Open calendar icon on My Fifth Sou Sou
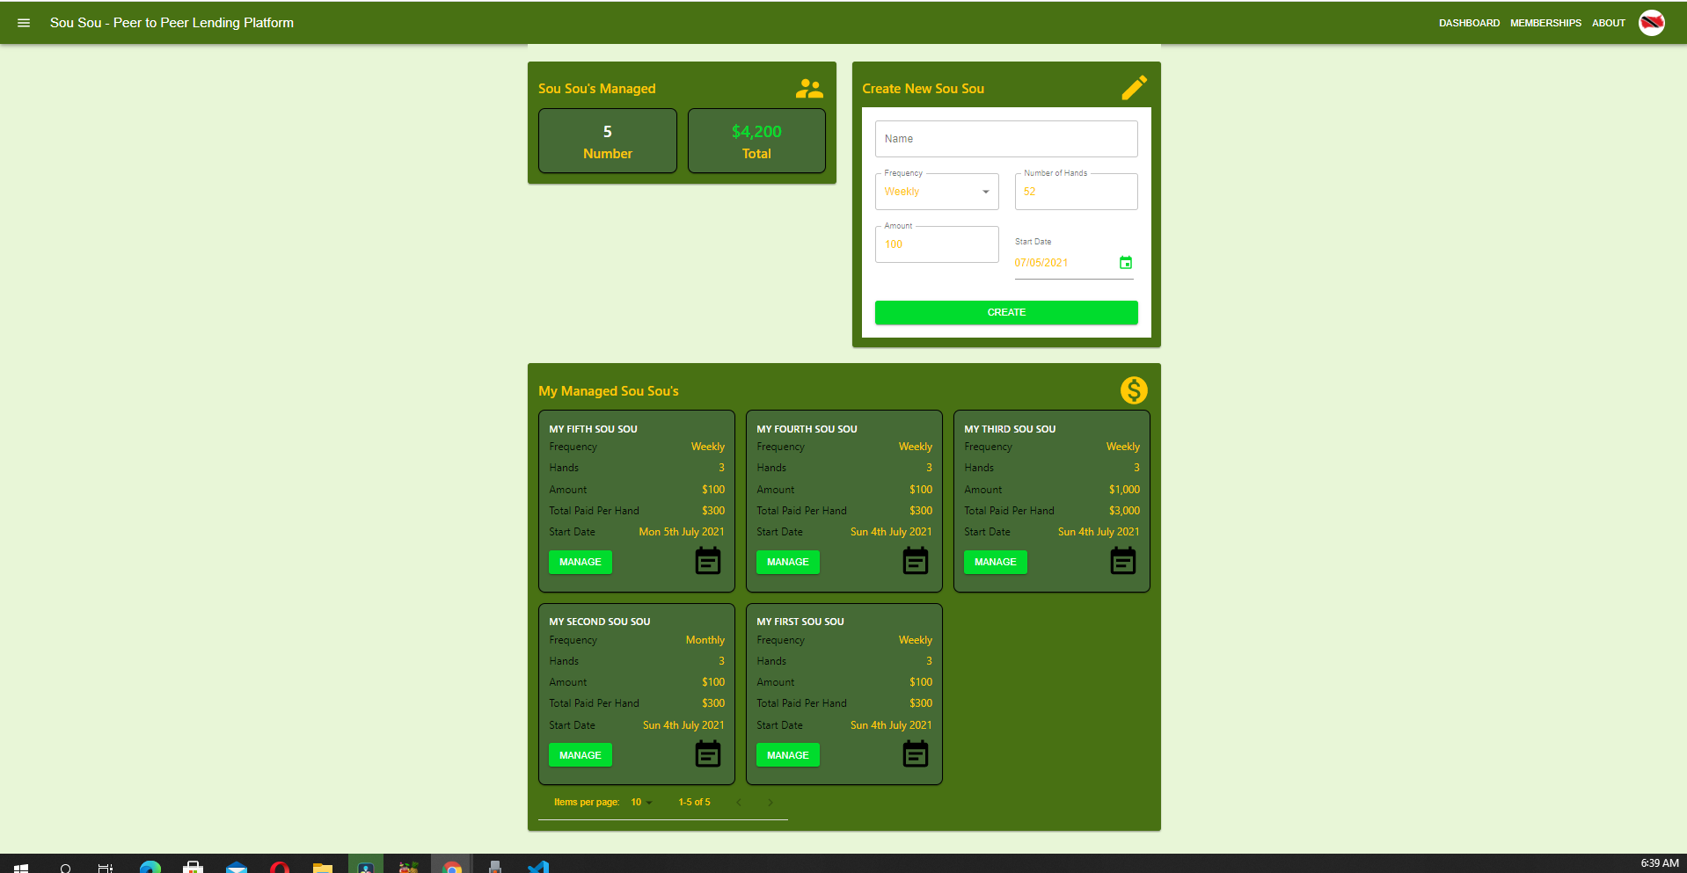 tap(708, 561)
